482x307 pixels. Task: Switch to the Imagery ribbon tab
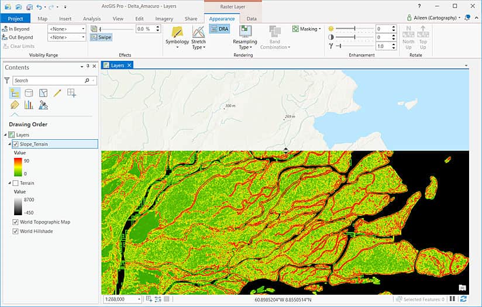tap(164, 19)
